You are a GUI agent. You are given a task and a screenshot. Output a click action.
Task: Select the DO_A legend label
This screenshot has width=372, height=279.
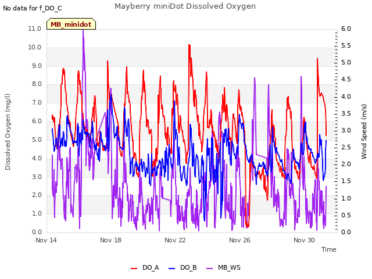tap(151, 267)
